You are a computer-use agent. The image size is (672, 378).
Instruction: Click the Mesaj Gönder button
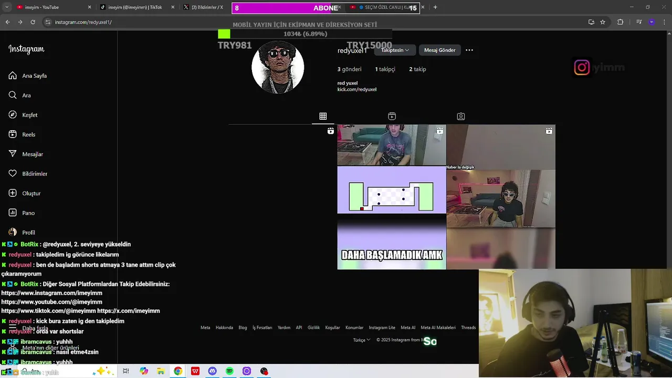[439, 50]
